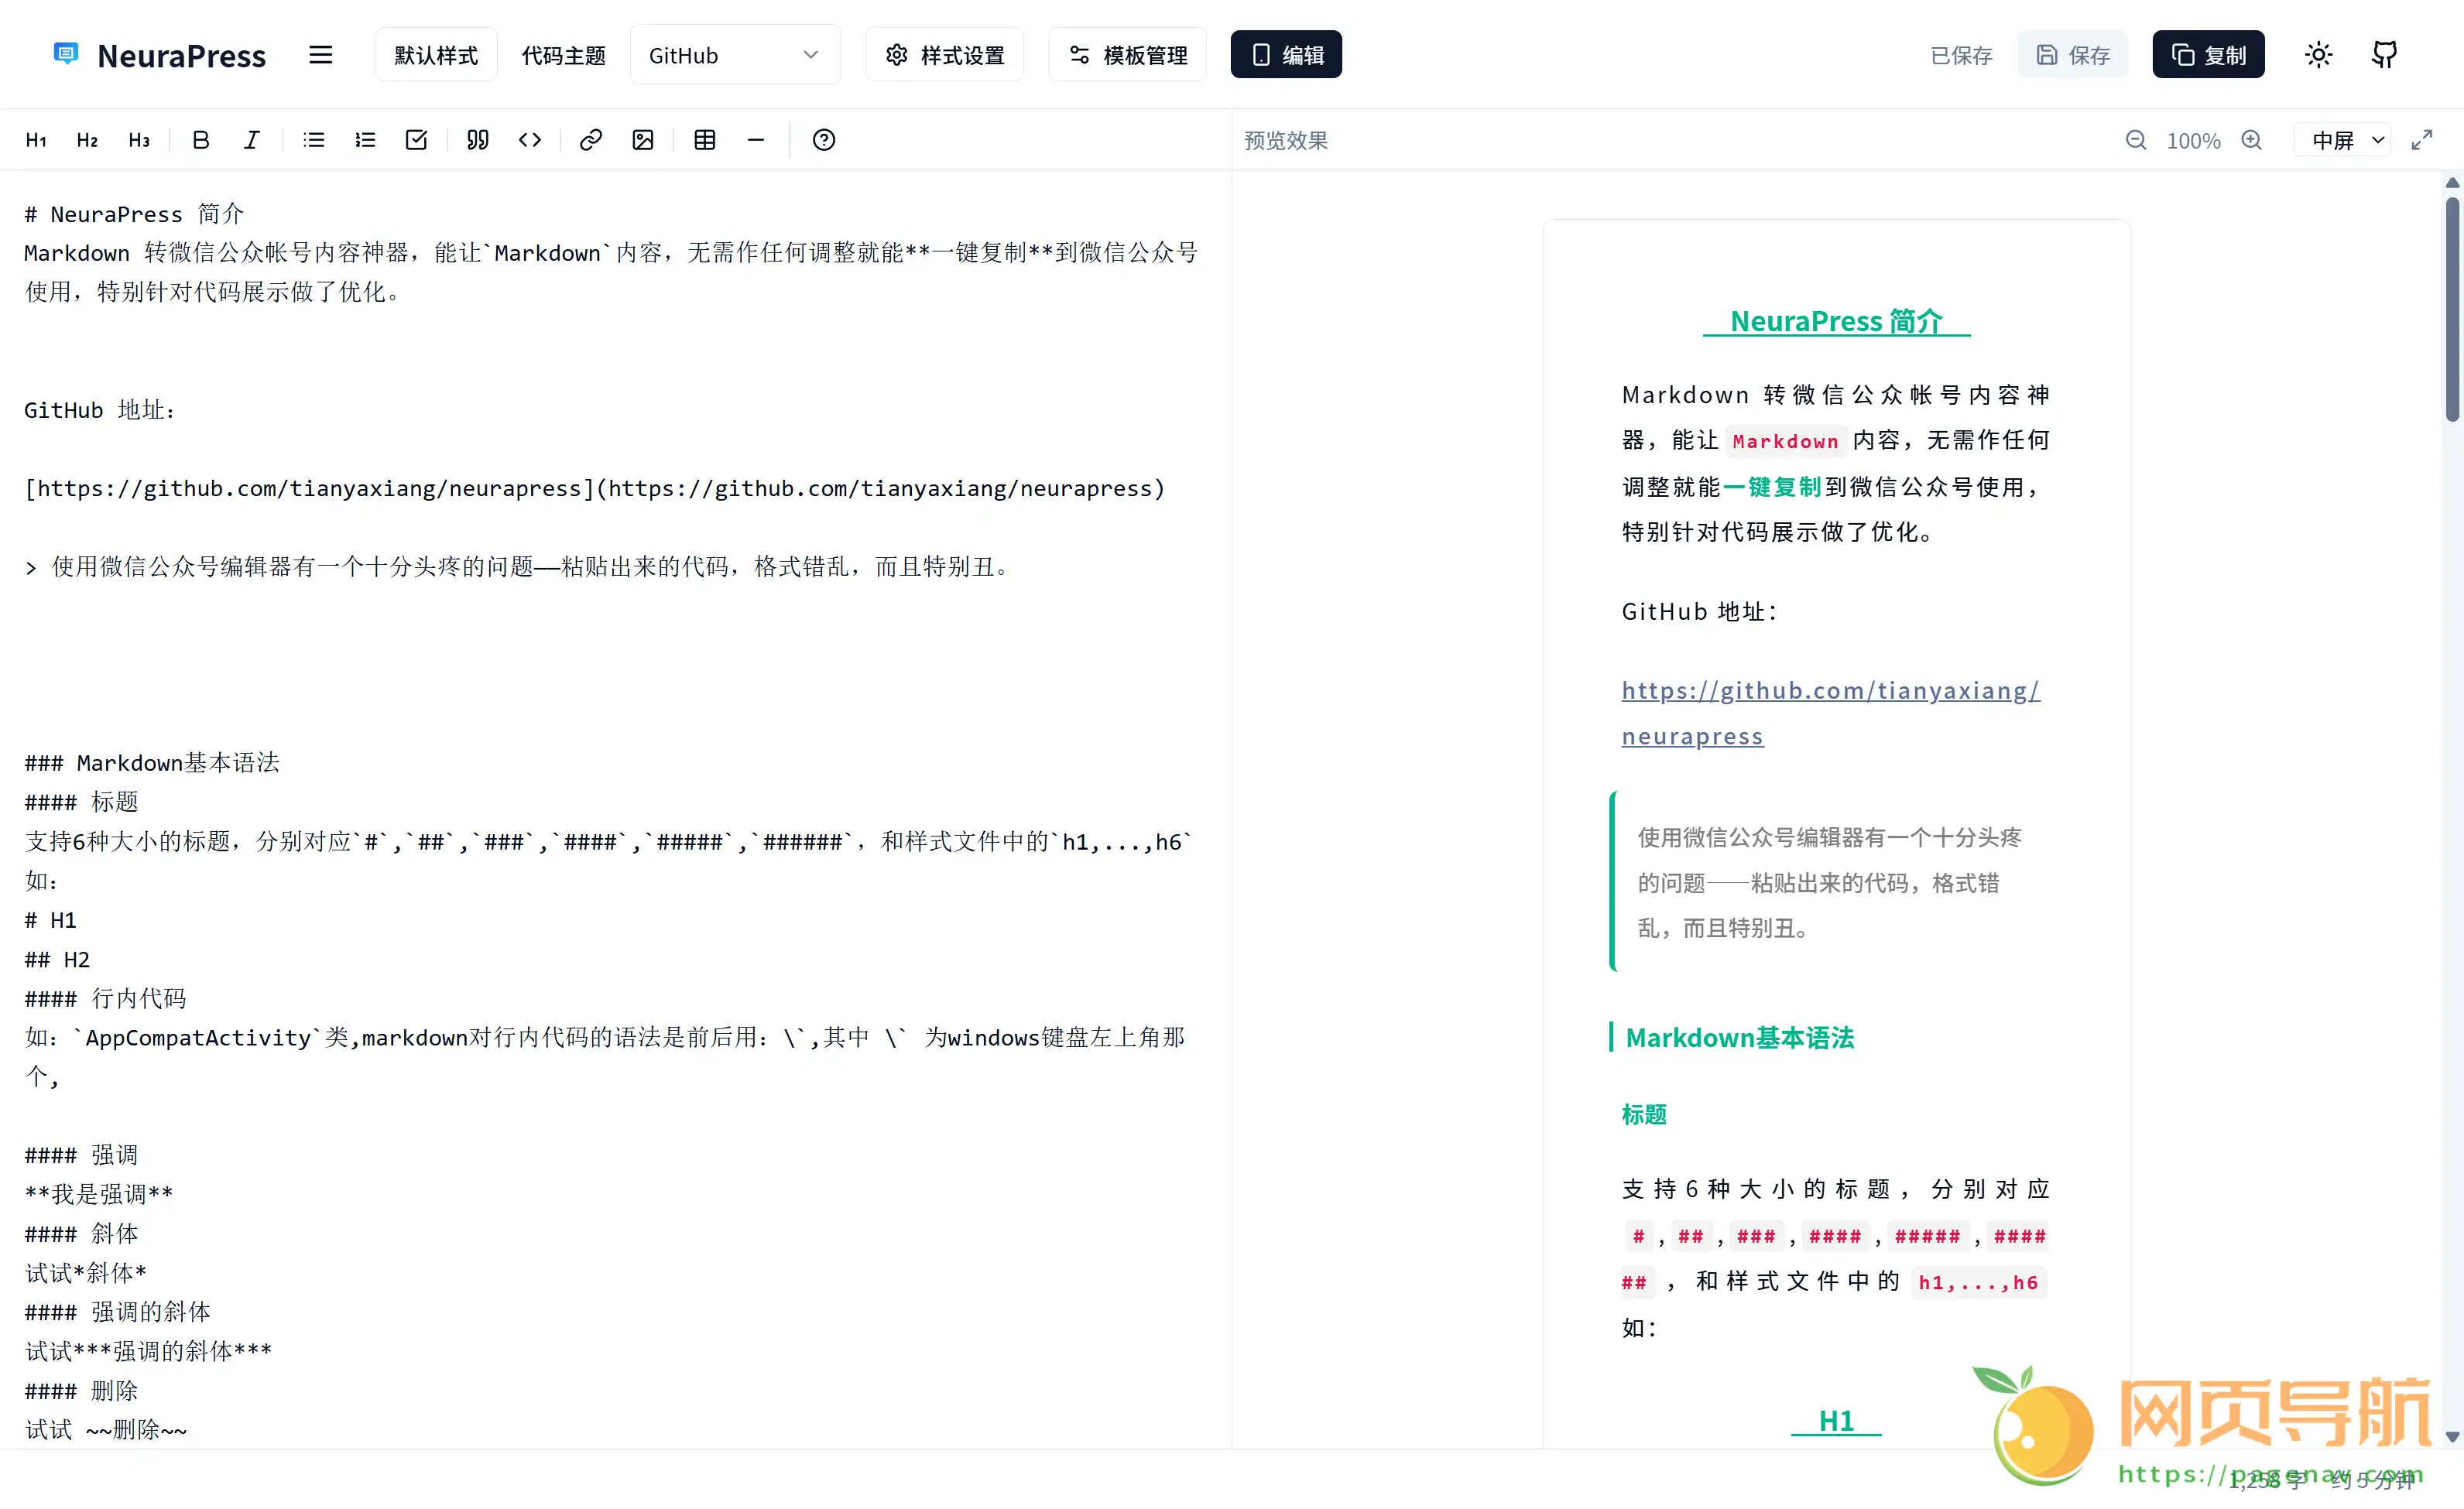Insert an image via toolbar icon
Image resolution: width=2464 pixels, height=1509 pixels.
point(643,140)
